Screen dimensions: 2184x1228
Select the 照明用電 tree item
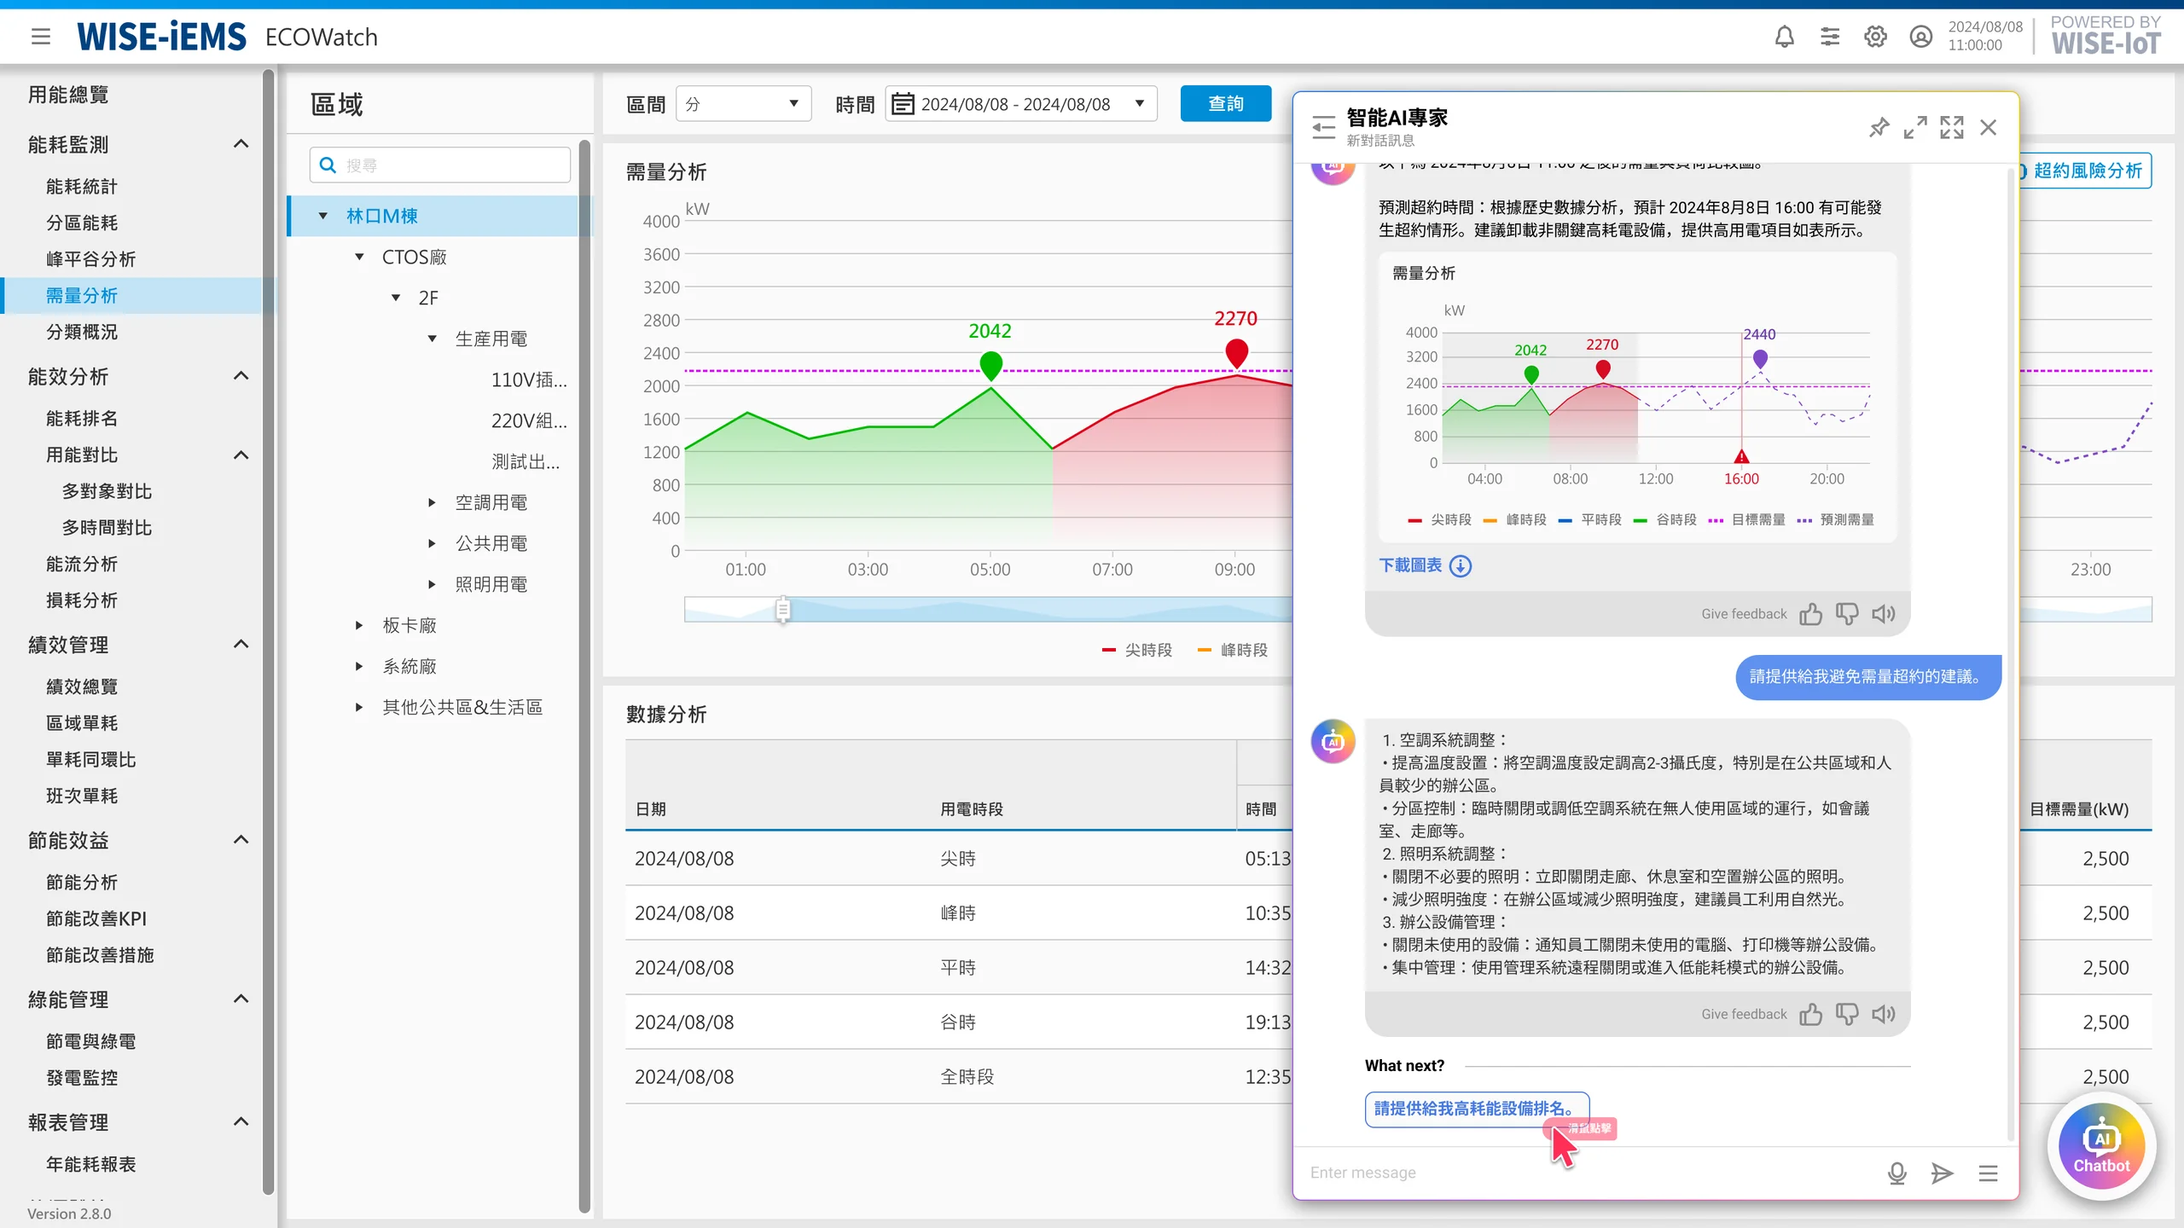491,584
